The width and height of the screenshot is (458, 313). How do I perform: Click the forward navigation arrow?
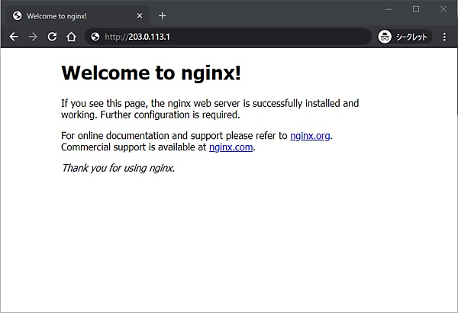click(33, 37)
